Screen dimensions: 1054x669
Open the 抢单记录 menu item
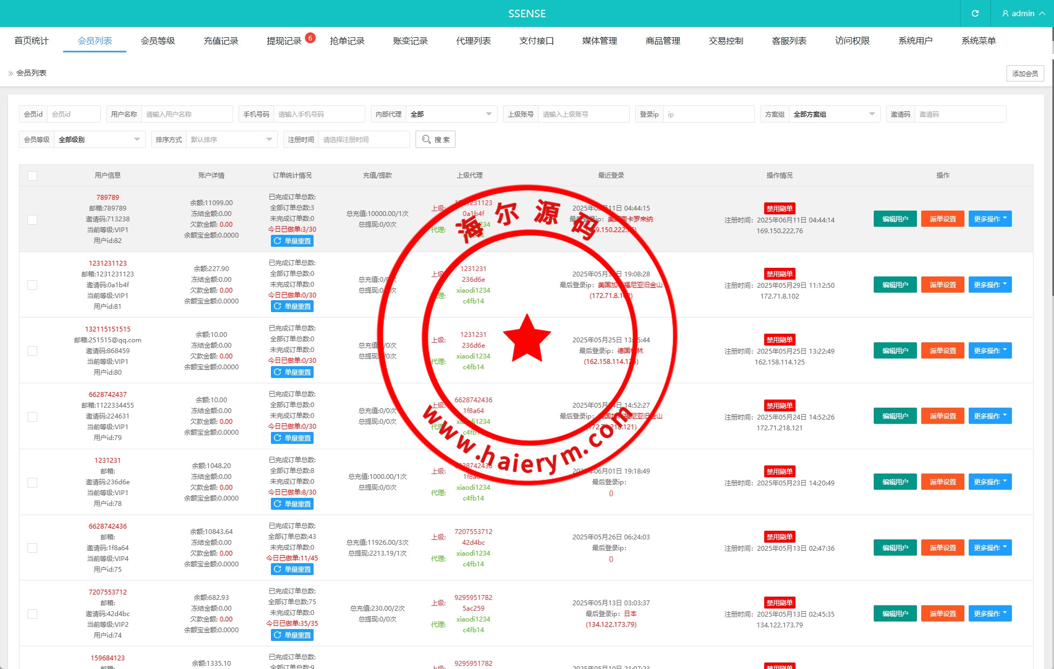point(347,41)
